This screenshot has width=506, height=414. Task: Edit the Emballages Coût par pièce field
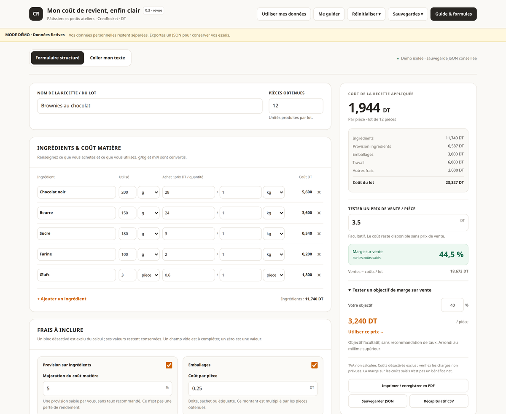click(253, 388)
